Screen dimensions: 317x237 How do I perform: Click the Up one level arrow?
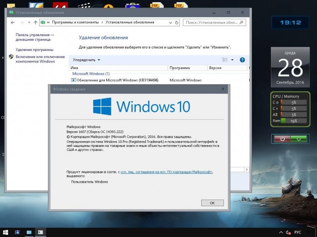[36, 23]
